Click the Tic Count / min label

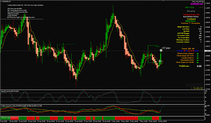click(183, 35)
